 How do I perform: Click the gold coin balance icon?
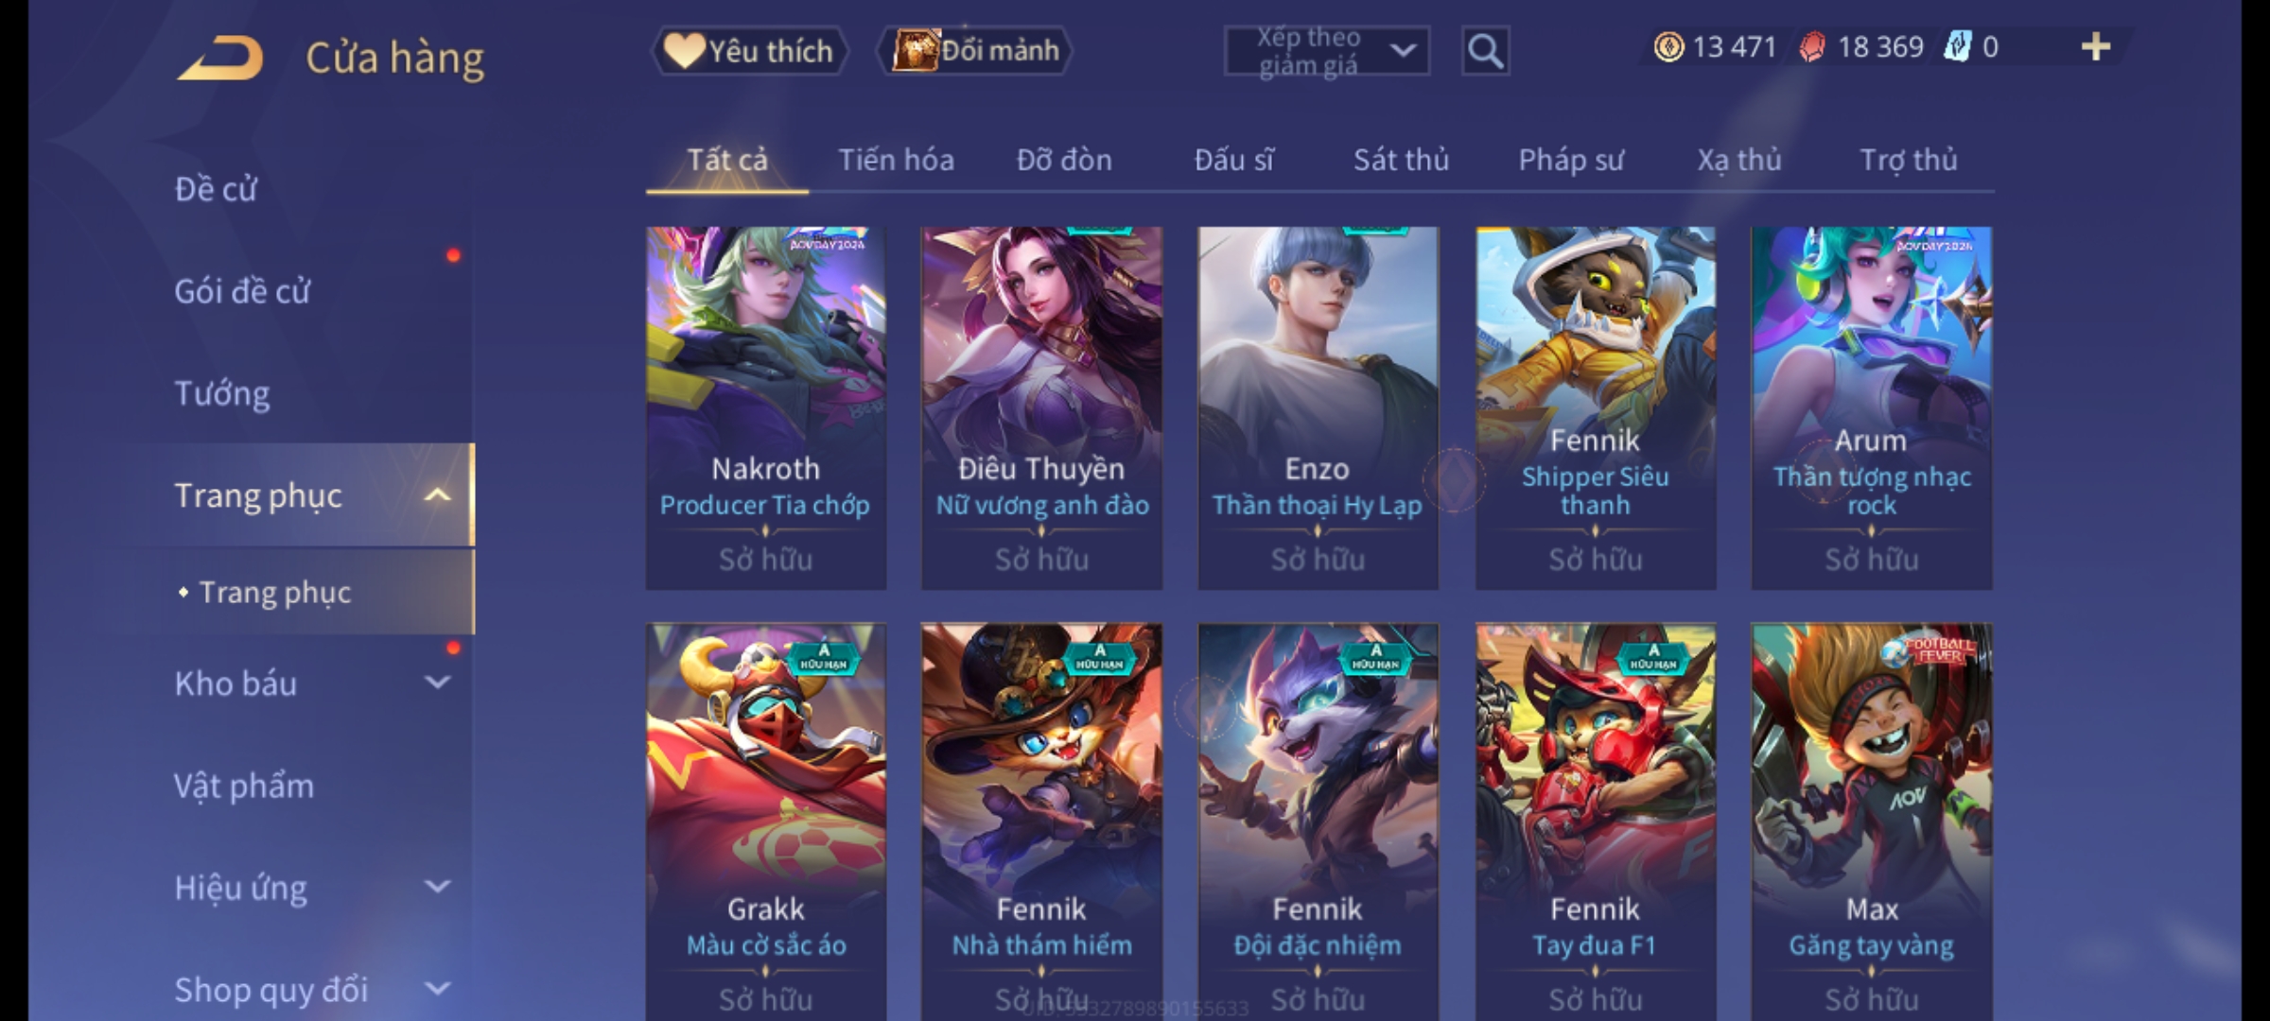tap(1669, 47)
